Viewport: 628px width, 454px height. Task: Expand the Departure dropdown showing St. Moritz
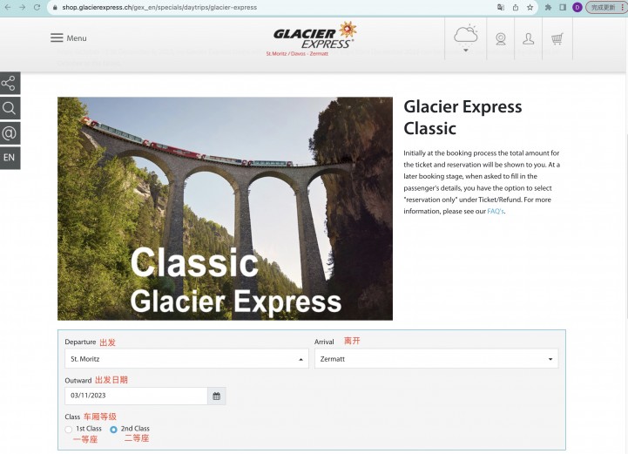tap(186, 359)
